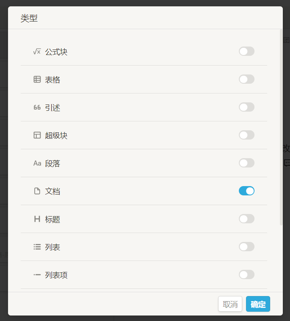The height and width of the screenshot is (321, 290).
Task: Enable the 标题 toggle
Action: pos(246,219)
